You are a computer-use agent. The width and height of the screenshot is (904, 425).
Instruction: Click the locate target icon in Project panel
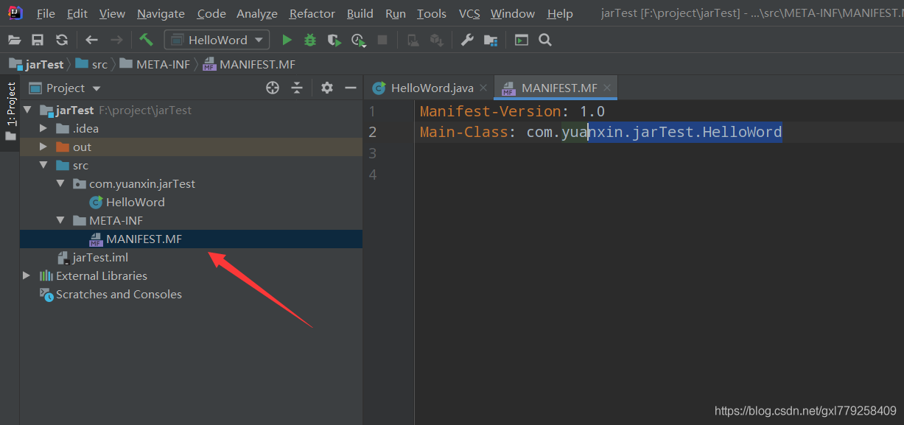273,88
